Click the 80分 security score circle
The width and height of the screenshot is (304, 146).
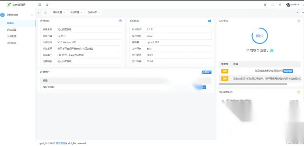pyautogui.click(x=260, y=36)
